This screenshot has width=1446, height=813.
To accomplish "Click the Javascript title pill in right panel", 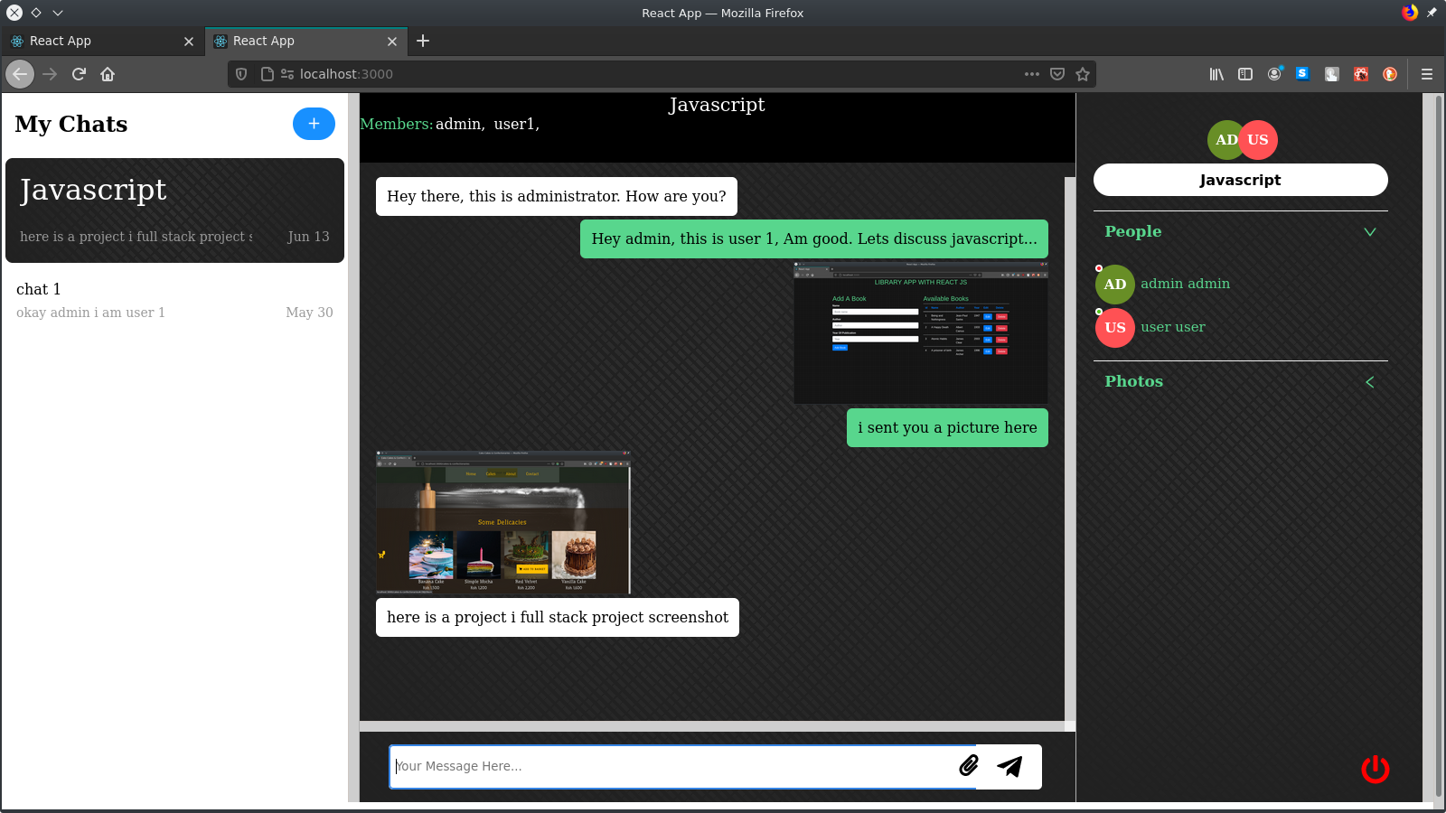I will click(x=1240, y=180).
